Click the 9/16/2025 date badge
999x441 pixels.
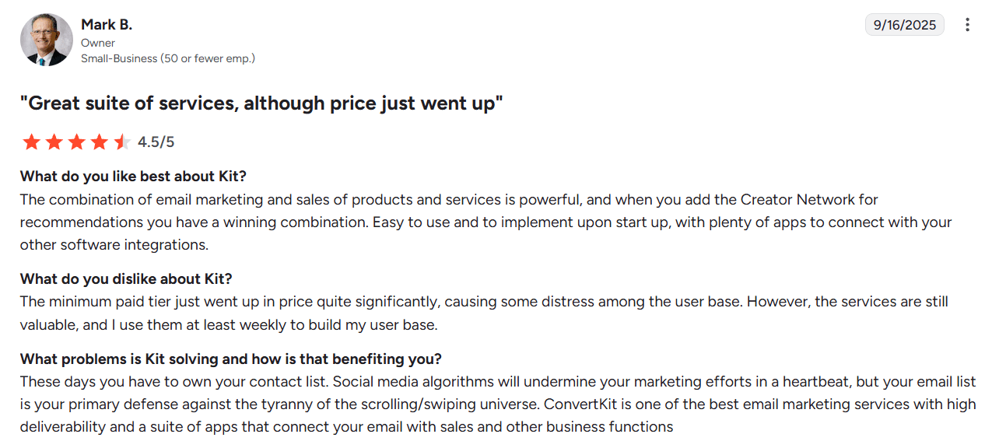tap(904, 25)
